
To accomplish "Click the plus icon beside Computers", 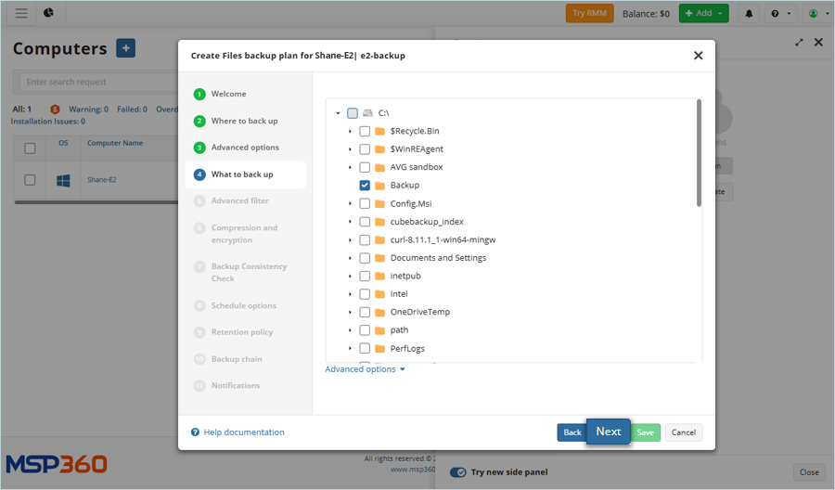I will click(x=126, y=49).
